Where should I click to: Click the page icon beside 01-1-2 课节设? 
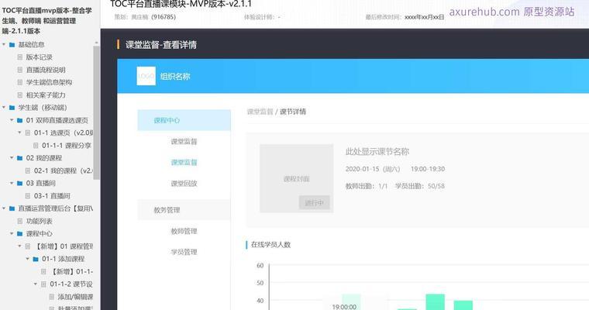[x=43, y=284]
